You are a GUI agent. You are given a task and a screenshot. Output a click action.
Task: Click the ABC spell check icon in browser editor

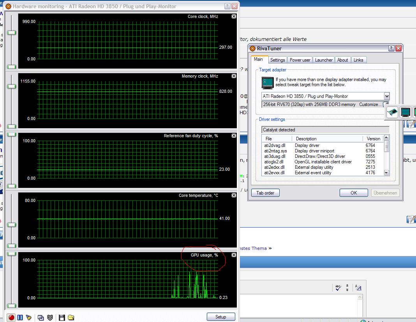(338, 288)
